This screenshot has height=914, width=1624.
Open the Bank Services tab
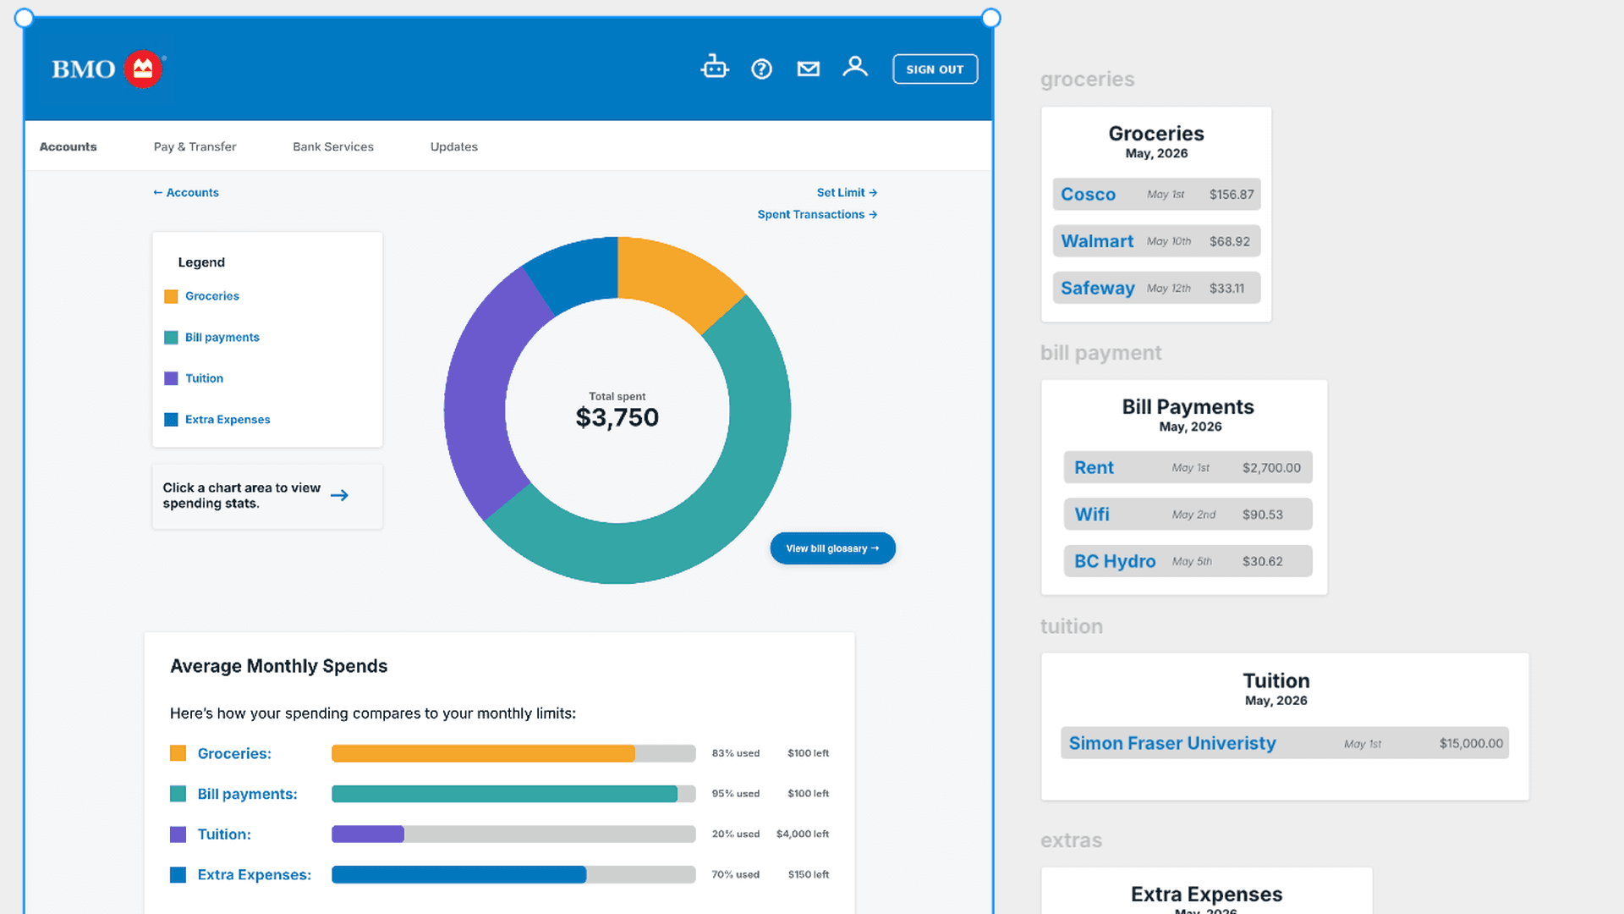[x=333, y=146]
